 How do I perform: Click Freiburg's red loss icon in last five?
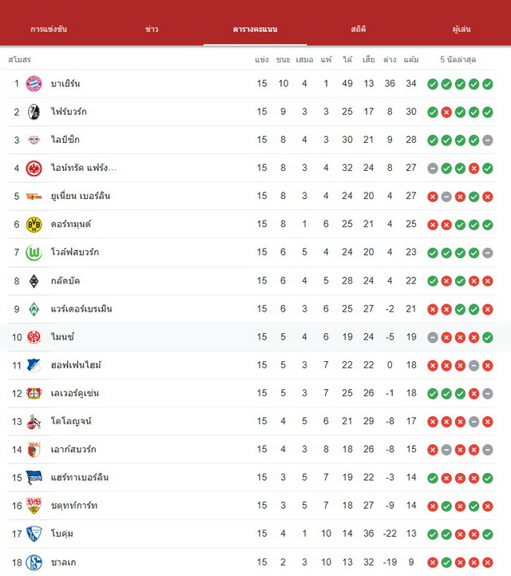[446, 113]
